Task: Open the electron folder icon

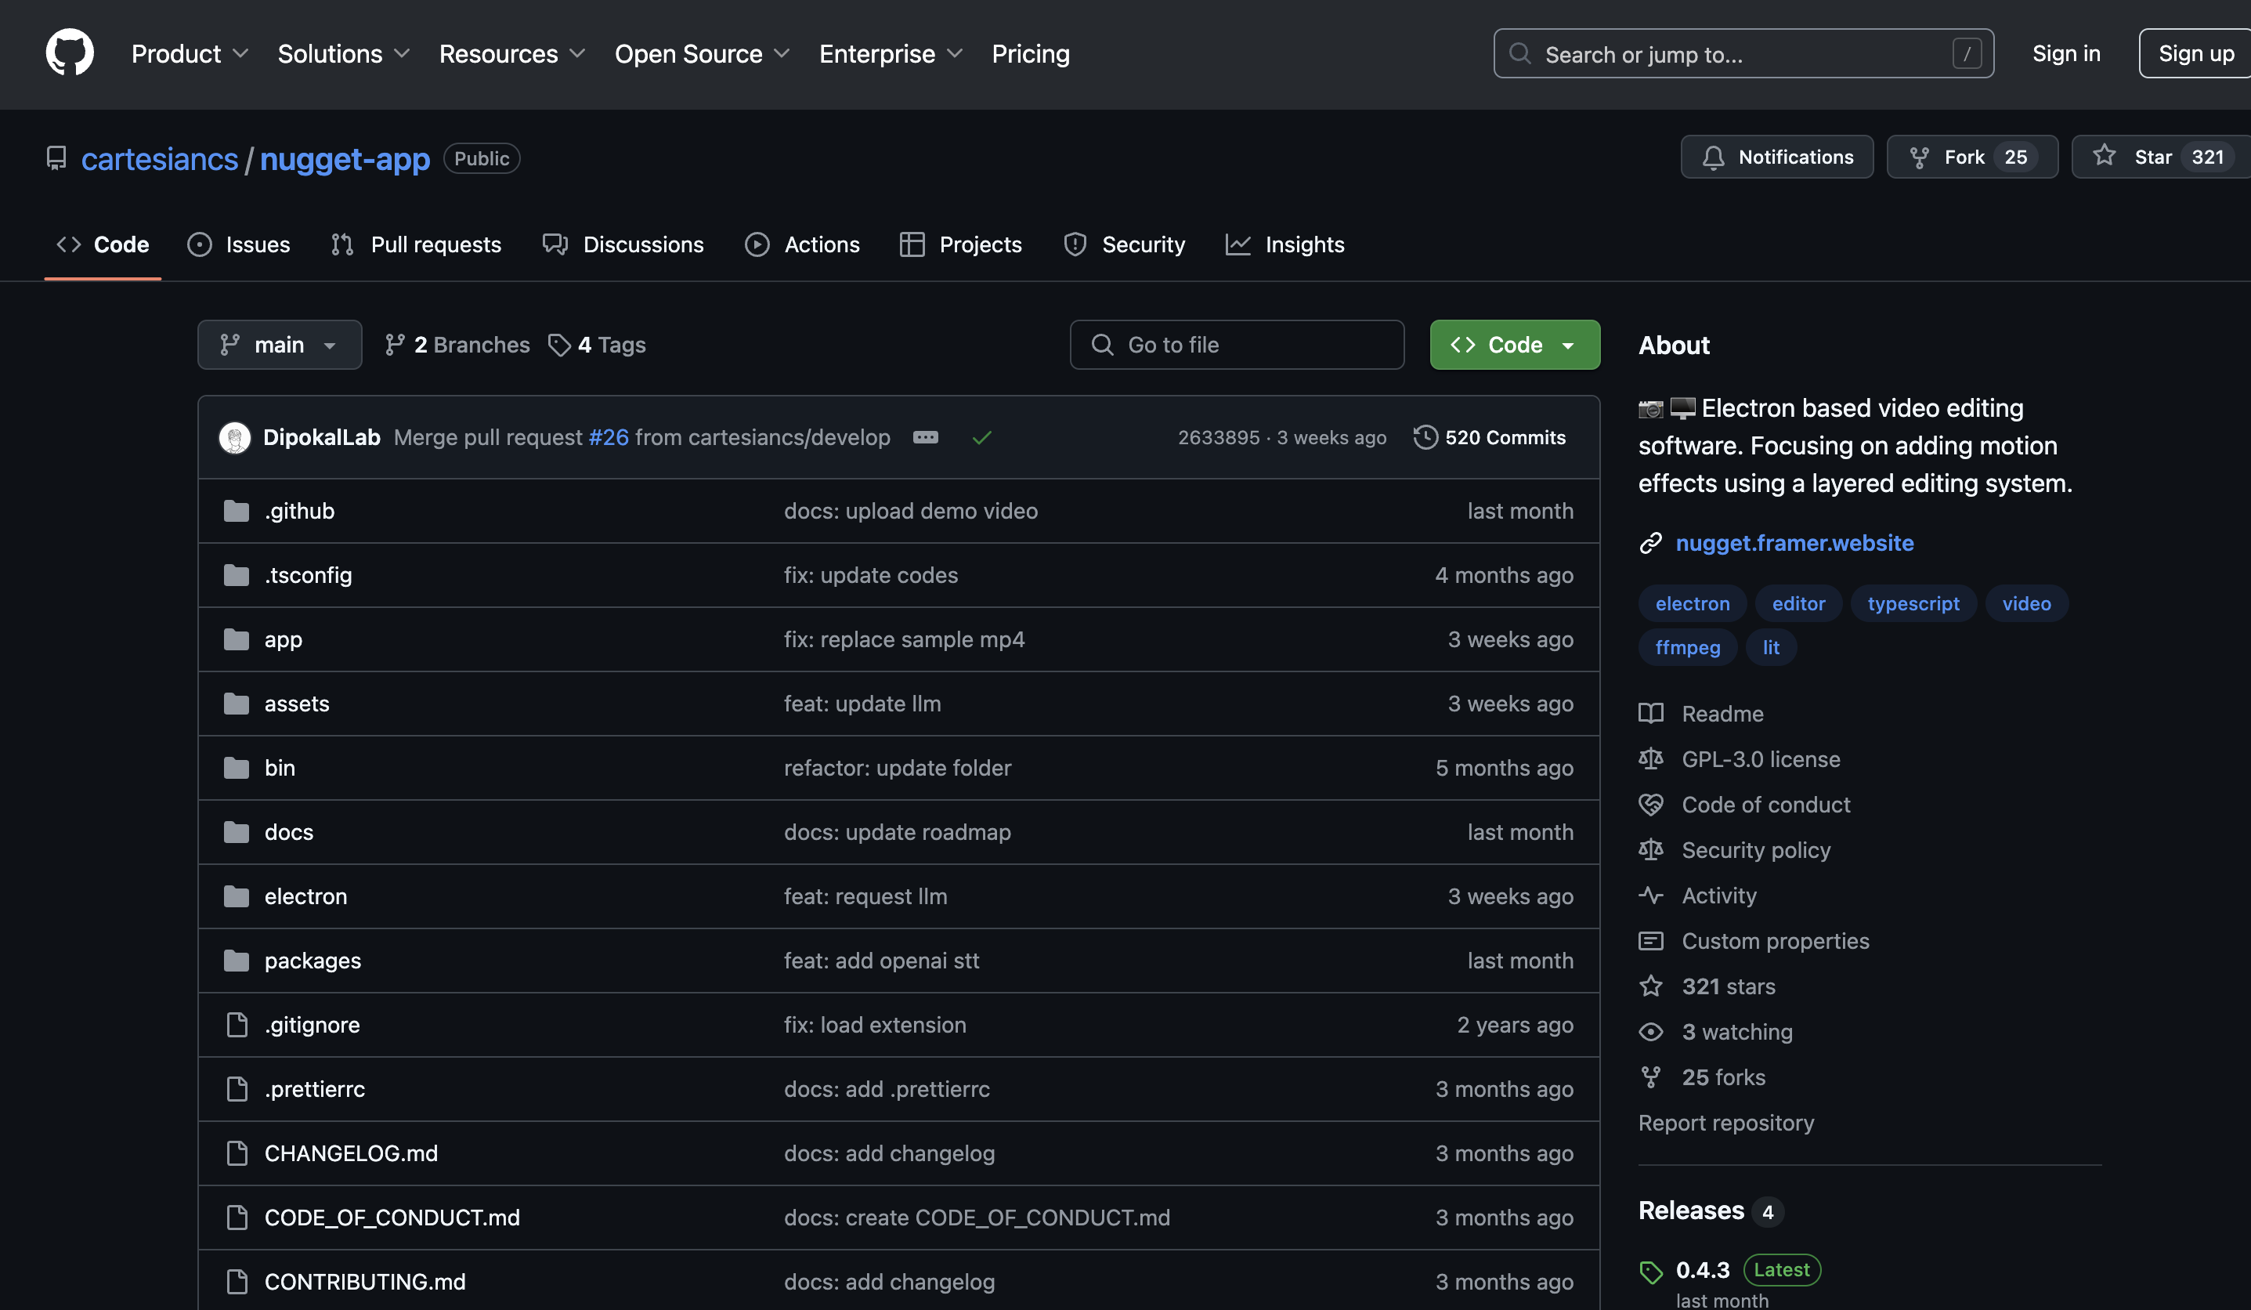Action: [237, 896]
